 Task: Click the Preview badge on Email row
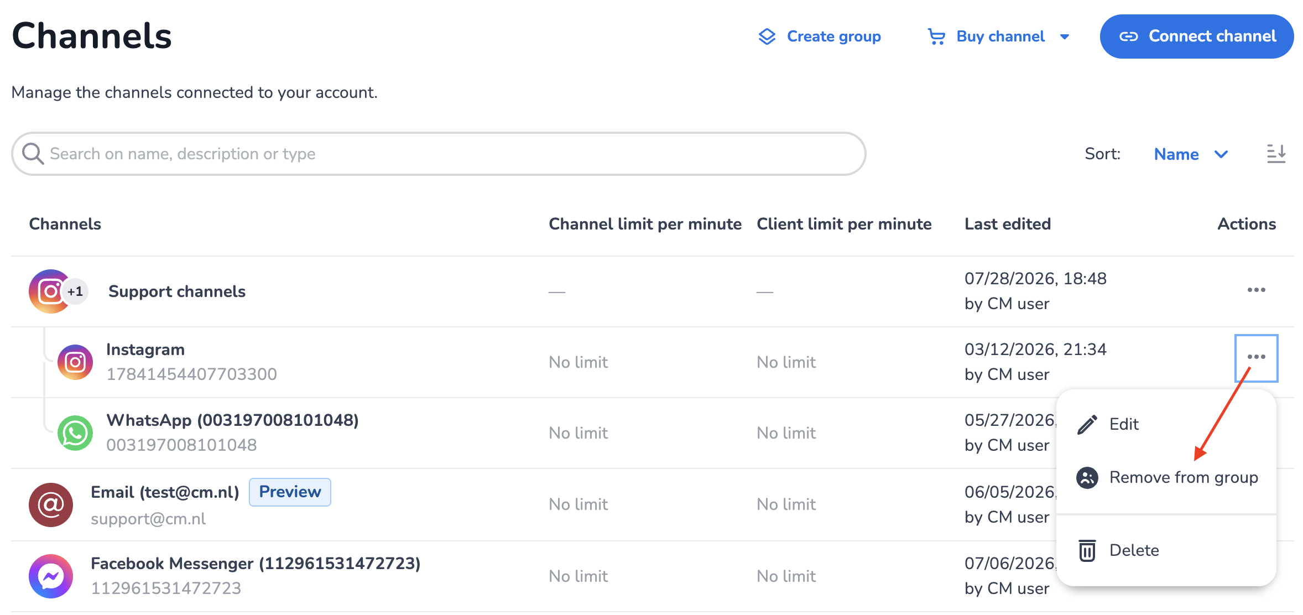pyautogui.click(x=290, y=492)
